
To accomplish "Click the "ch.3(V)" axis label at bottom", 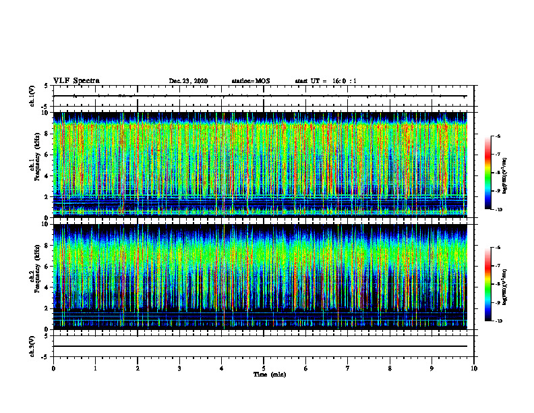I will [x=32, y=346].
